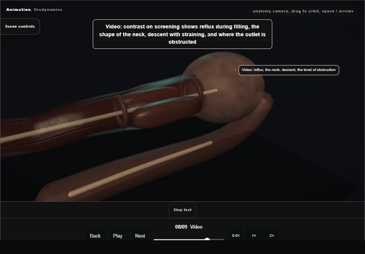Set playback speed to 0.5×
365x254 pixels.
pos(236,235)
